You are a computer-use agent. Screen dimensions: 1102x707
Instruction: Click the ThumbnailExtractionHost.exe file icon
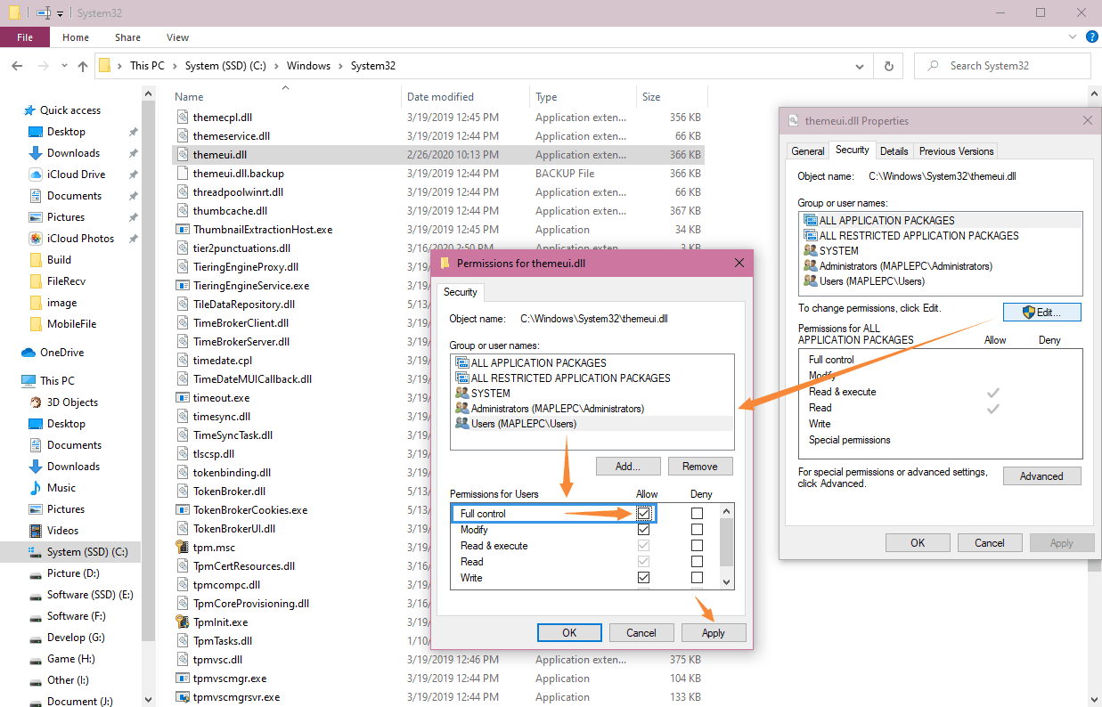[x=182, y=230]
